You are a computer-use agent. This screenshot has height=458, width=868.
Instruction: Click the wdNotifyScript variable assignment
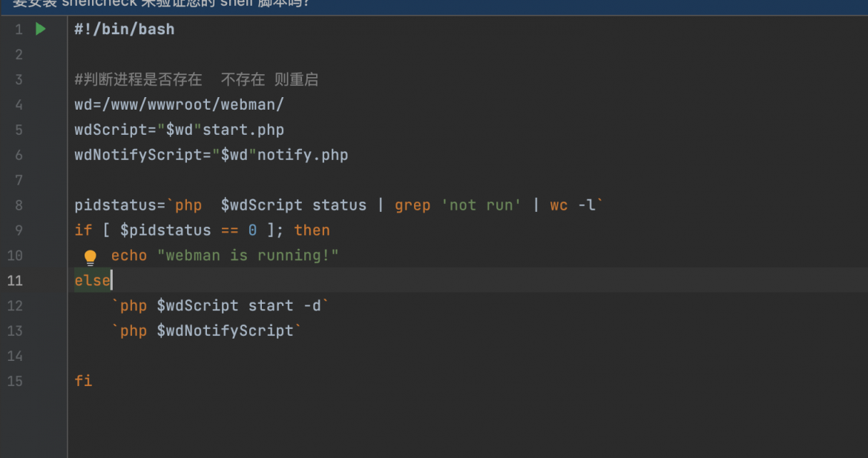click(211, 155)
